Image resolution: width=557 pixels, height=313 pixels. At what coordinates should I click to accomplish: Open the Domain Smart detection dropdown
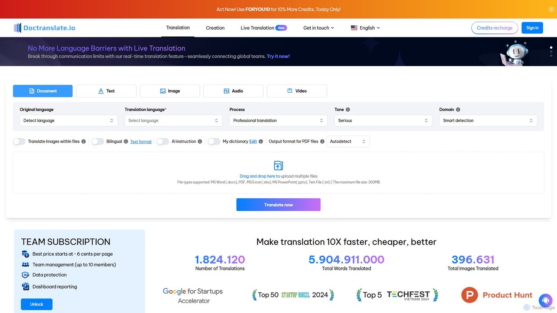[488, 120]
